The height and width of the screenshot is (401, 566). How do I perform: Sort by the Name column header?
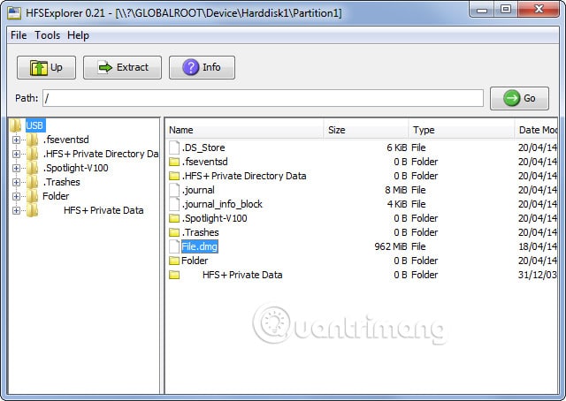[x=245, y=130]
